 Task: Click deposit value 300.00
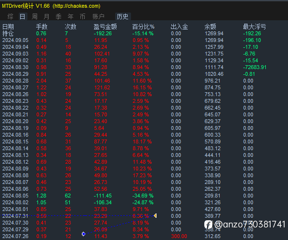click(179, 236)
